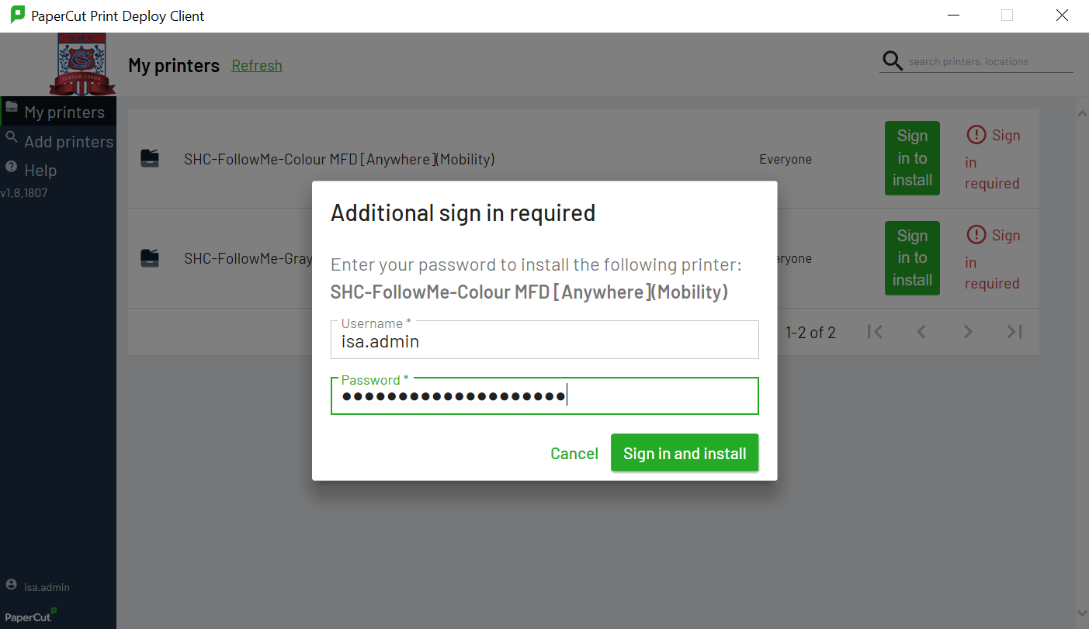1089x629 pixels.
Task: Click the search magnifier icon at top right
Action: tap(891, 60)
